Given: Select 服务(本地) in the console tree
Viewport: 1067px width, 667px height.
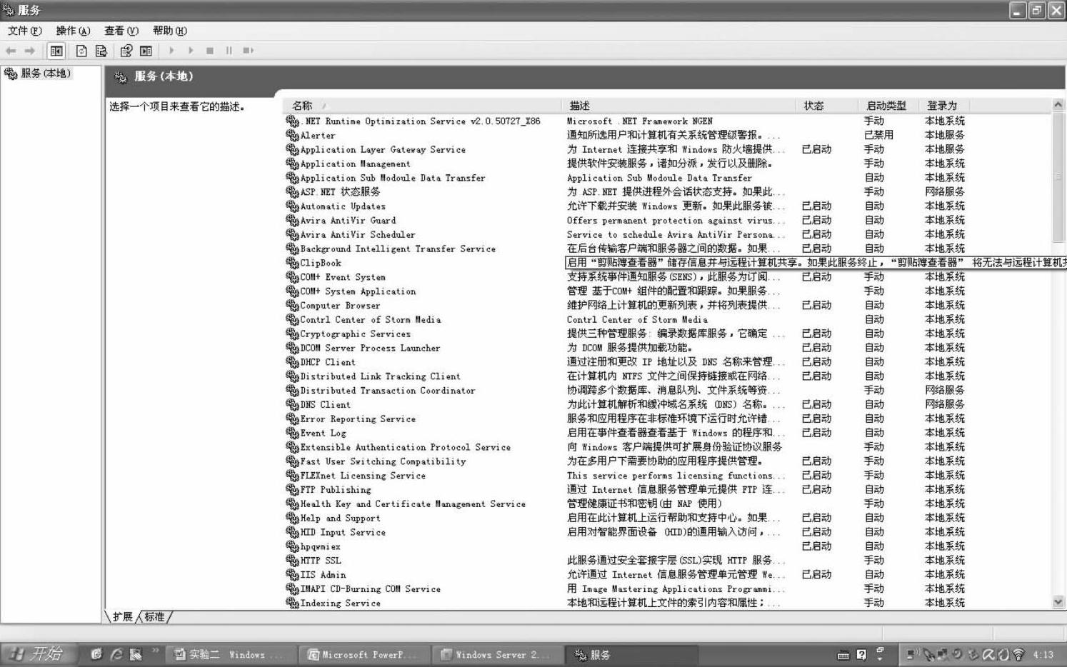Looking at the screenshot, I should click(x=46, y=73).
